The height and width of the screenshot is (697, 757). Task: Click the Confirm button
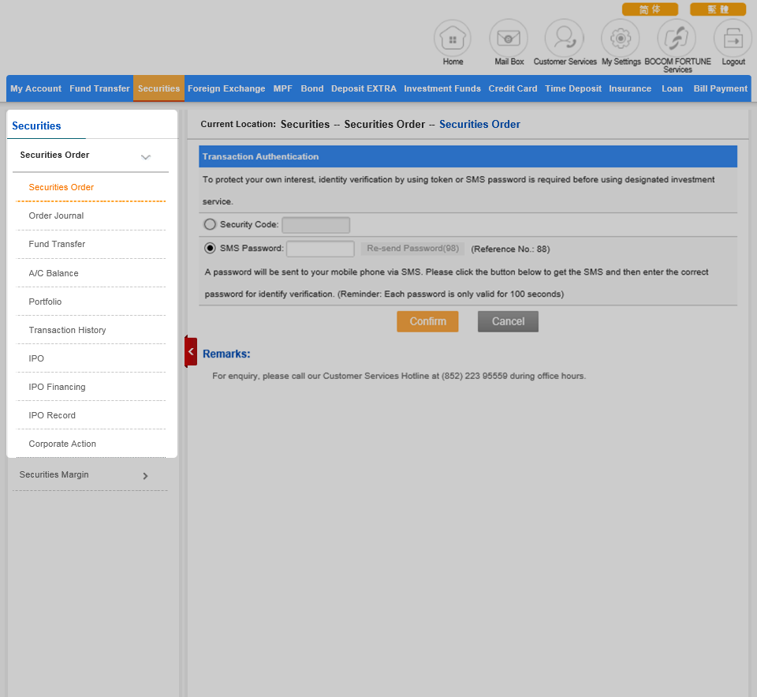pos(427,321)
